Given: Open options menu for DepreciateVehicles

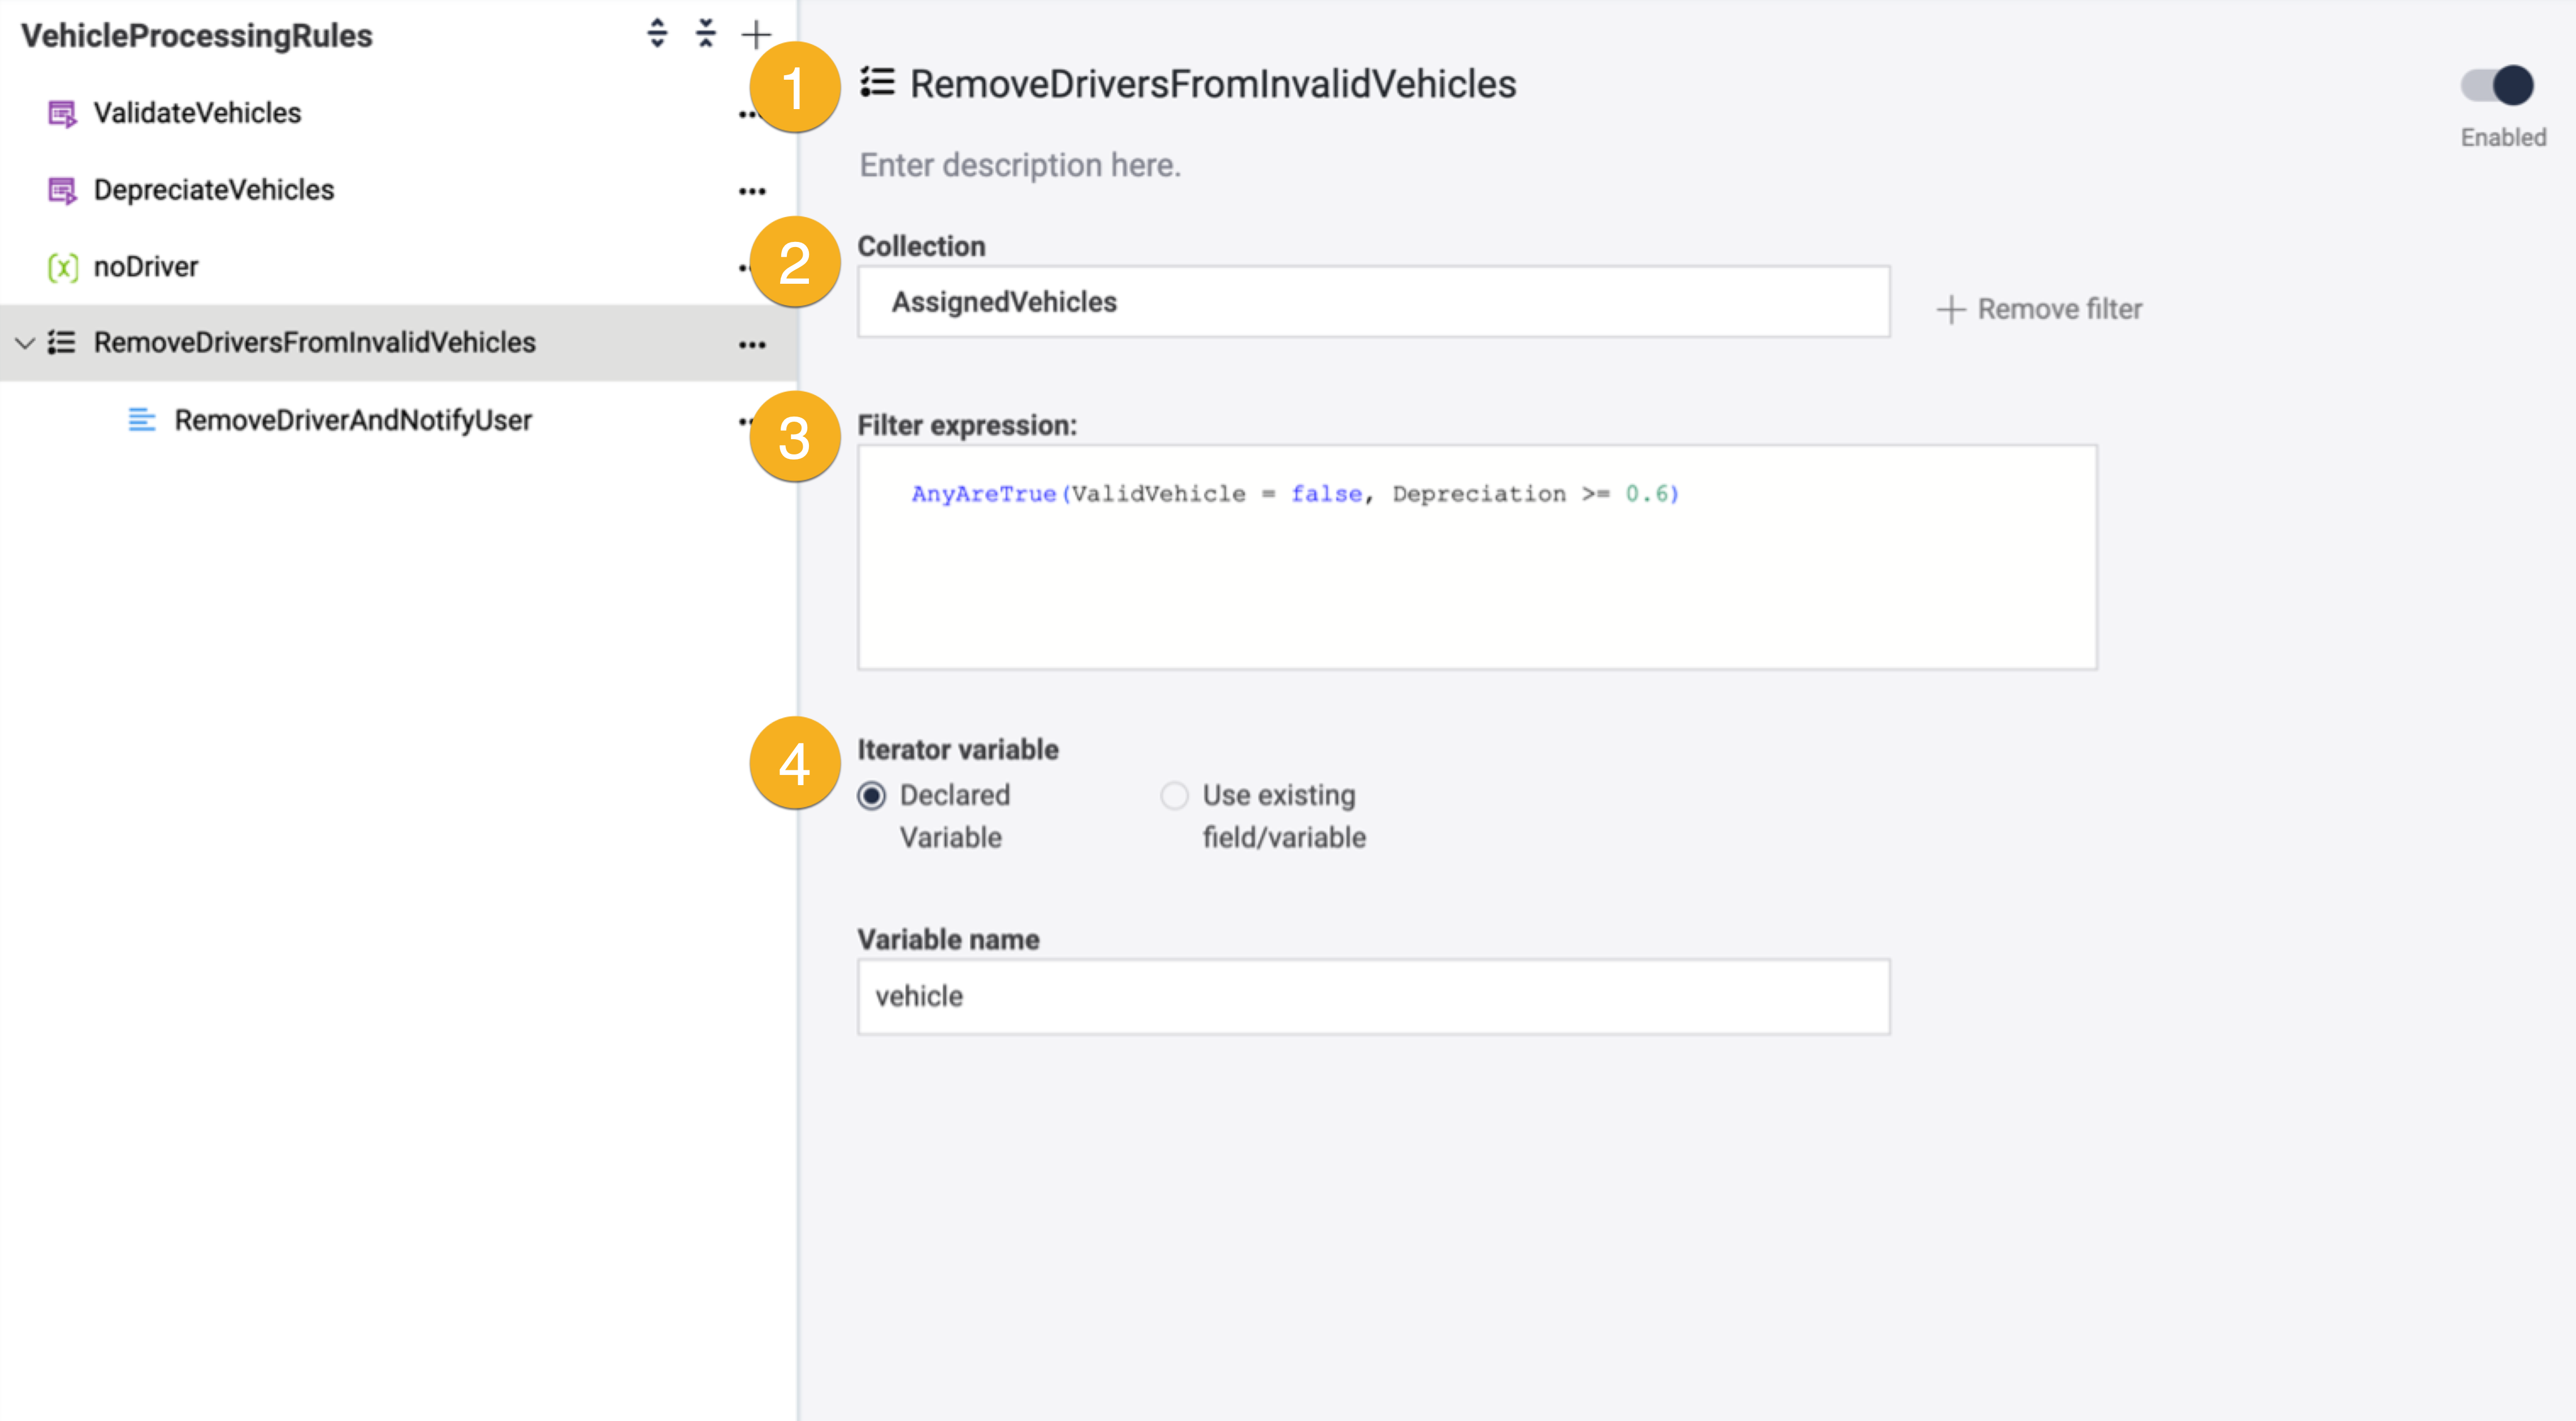Looking at the screenshot, I should click(752, 191).
